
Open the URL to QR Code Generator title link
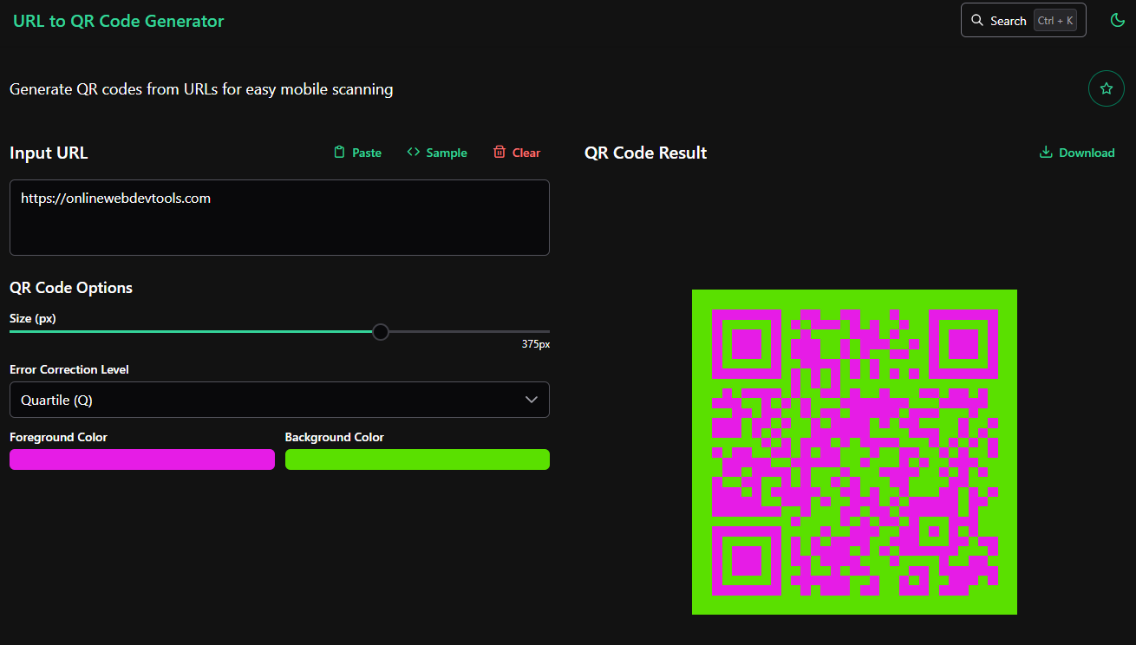(x=119, y=21)
